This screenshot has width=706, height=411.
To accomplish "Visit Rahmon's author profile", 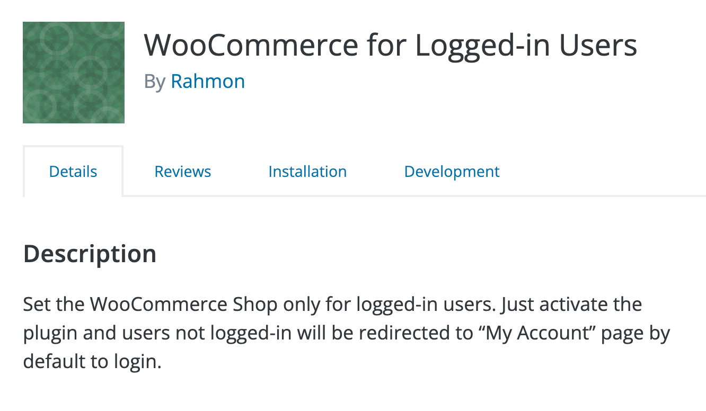I will pos(208,81).
